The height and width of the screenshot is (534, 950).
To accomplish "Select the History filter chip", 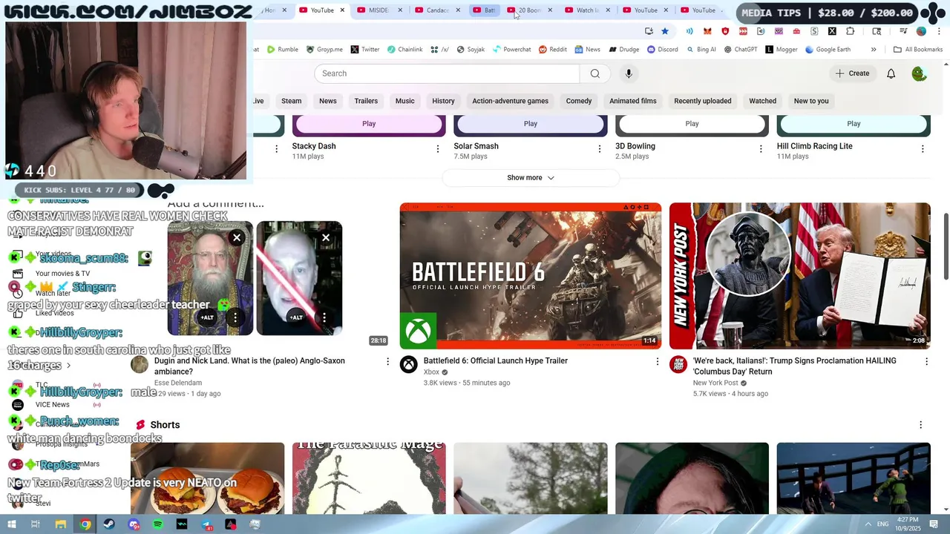I will (443, 101).
